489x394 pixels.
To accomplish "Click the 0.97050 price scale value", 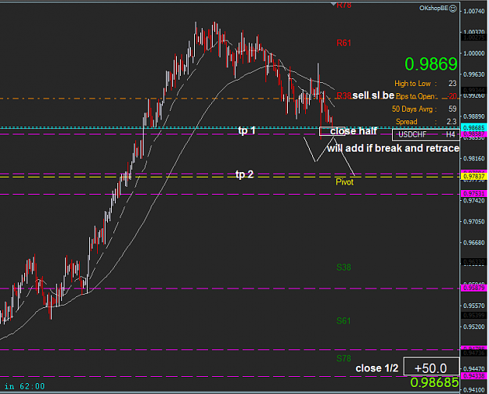I will [474, 222].
